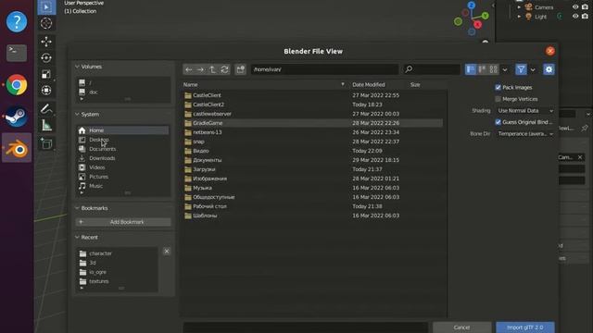Collapse the Recent panel
This screenshot has width=593, height=333.
pos(77,237)
